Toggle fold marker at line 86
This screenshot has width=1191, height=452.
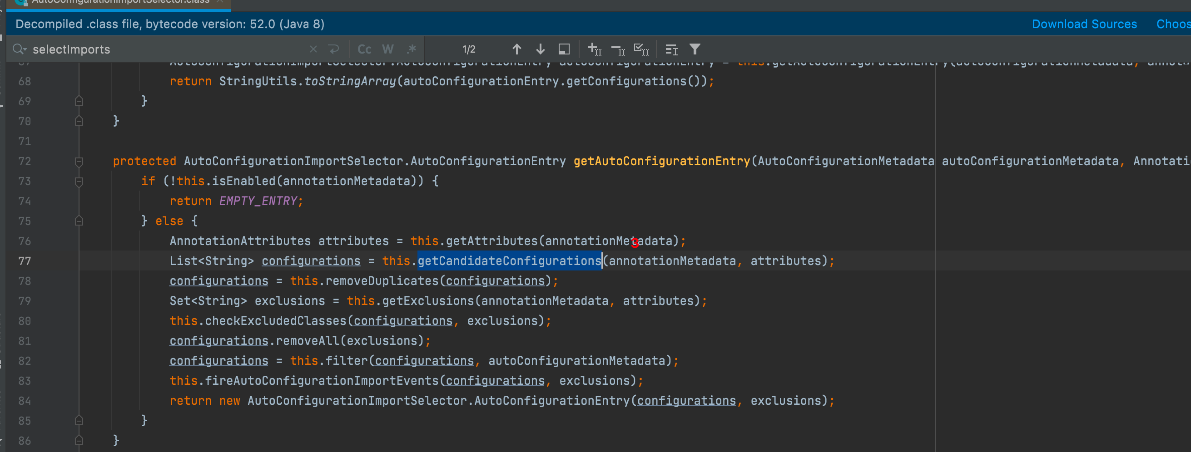click(x=79, y=441)
